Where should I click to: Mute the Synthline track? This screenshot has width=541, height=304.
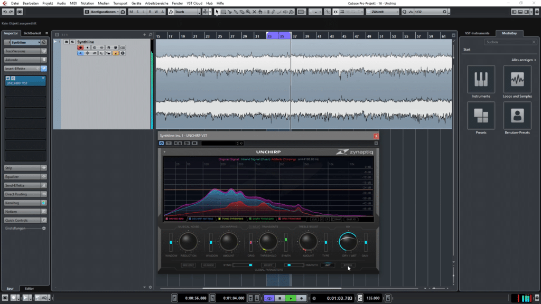pos(66,42)
